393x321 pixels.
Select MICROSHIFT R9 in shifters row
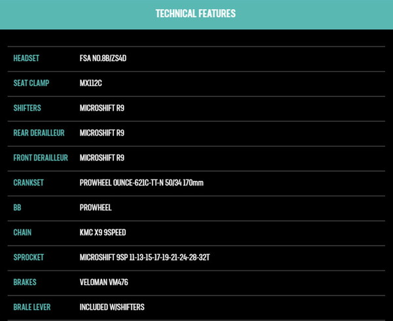coord(102,108)
